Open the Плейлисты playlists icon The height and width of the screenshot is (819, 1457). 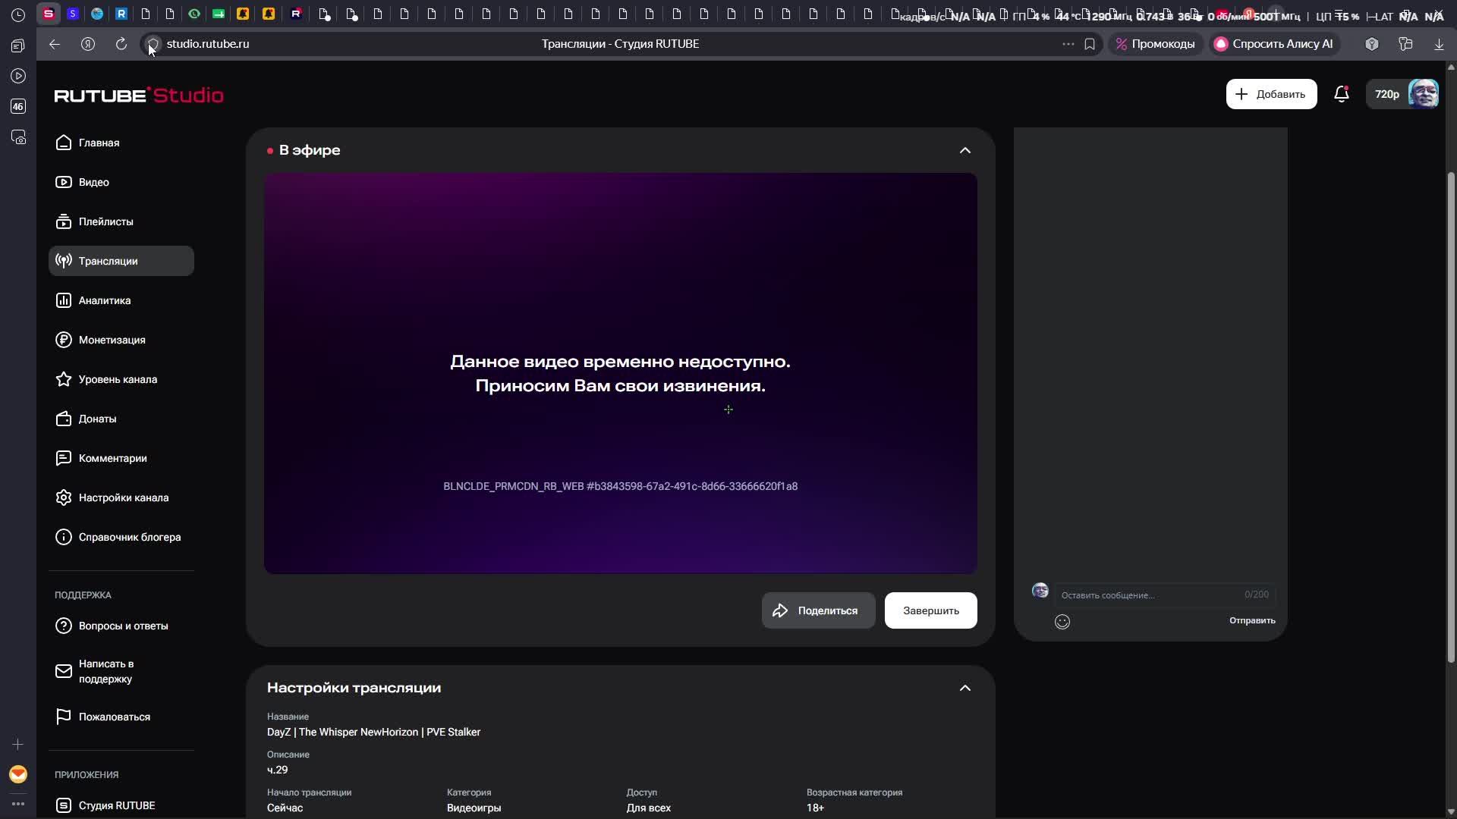coord(64,221)
